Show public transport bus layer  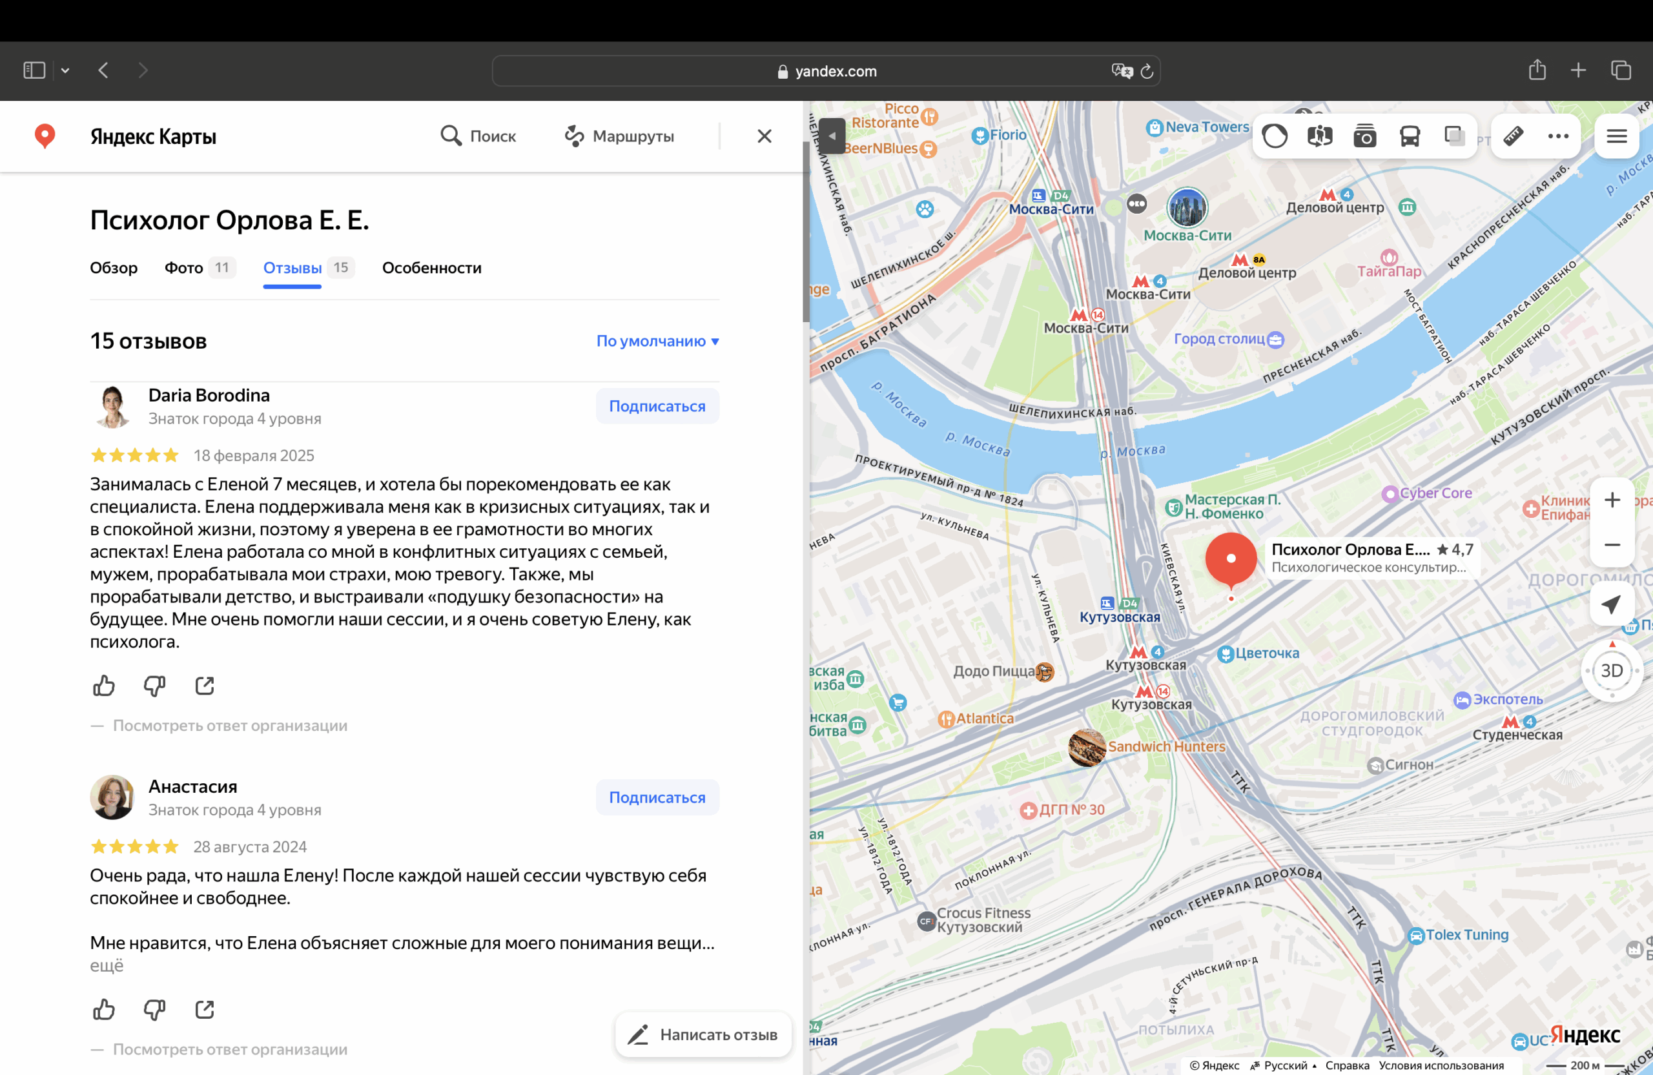(1409, 136)
